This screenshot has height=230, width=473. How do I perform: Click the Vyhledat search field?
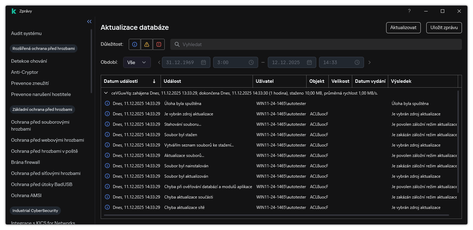(316, 44)
